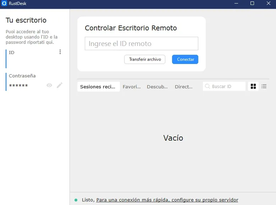This screenshot has width=276, height=205.
Task: Switch to the Favoritos tab
Action: coord(132,87)
